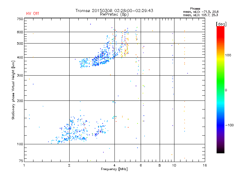
Task: Click the y-axis tick label '750'
Action: coord(20,19)
